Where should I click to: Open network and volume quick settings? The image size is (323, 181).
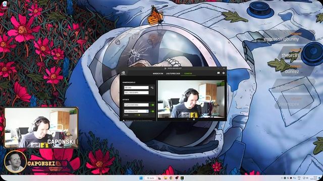pyautogui.click(x=306, y=178)
